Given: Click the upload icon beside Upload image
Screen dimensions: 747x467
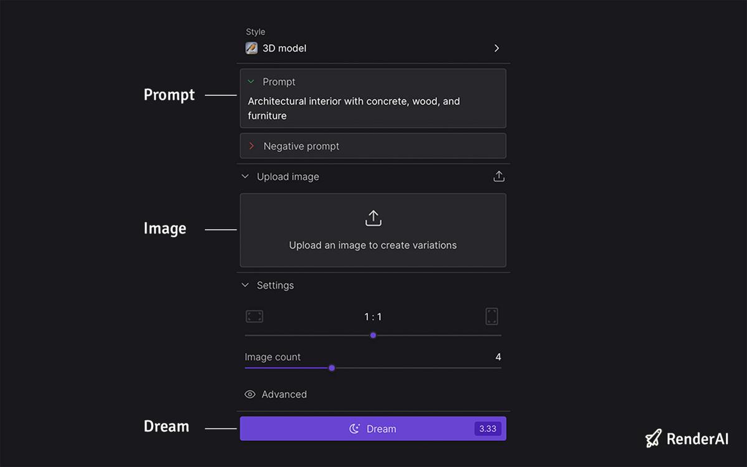Looking at the screenshot, I should click(x=499, y=176).
